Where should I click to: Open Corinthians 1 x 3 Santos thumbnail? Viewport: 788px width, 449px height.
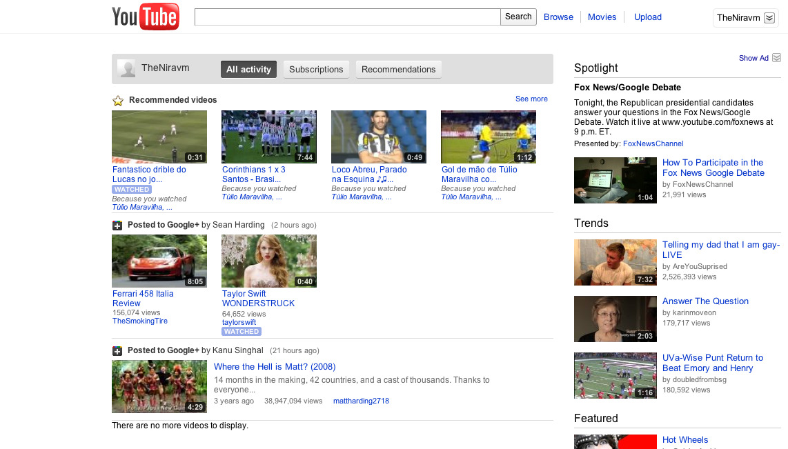click(269, 137)
